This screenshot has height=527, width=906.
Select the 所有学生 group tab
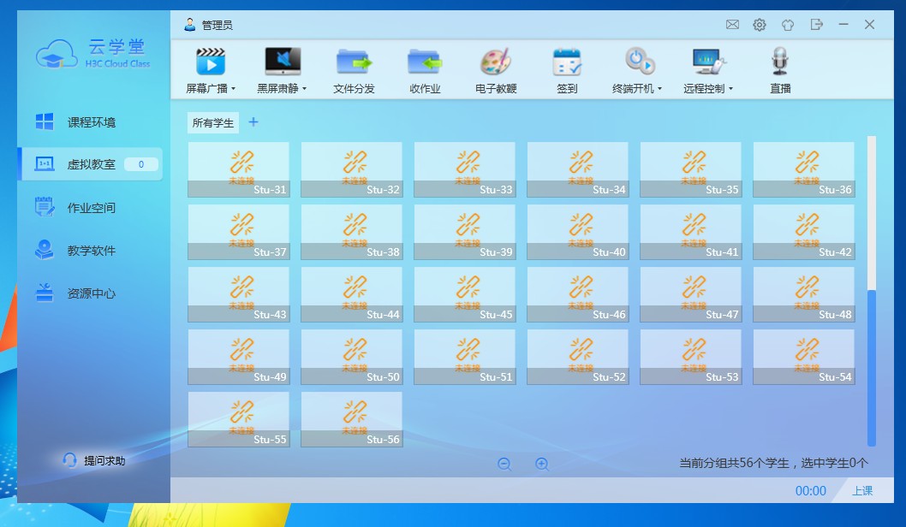(212, 122)
